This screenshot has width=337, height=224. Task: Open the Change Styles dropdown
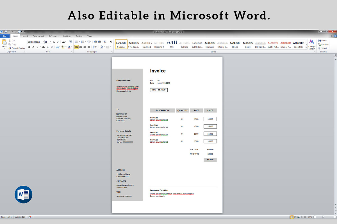(312, 45)
